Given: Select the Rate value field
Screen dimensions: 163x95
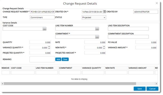Looking at the screenshot, I should pyautogui.click(x=95, y=42).
